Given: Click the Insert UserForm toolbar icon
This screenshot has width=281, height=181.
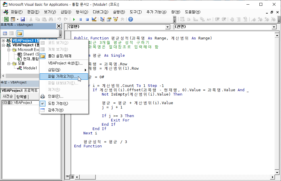Looking at the screenshot, I should tap(13, 19).
